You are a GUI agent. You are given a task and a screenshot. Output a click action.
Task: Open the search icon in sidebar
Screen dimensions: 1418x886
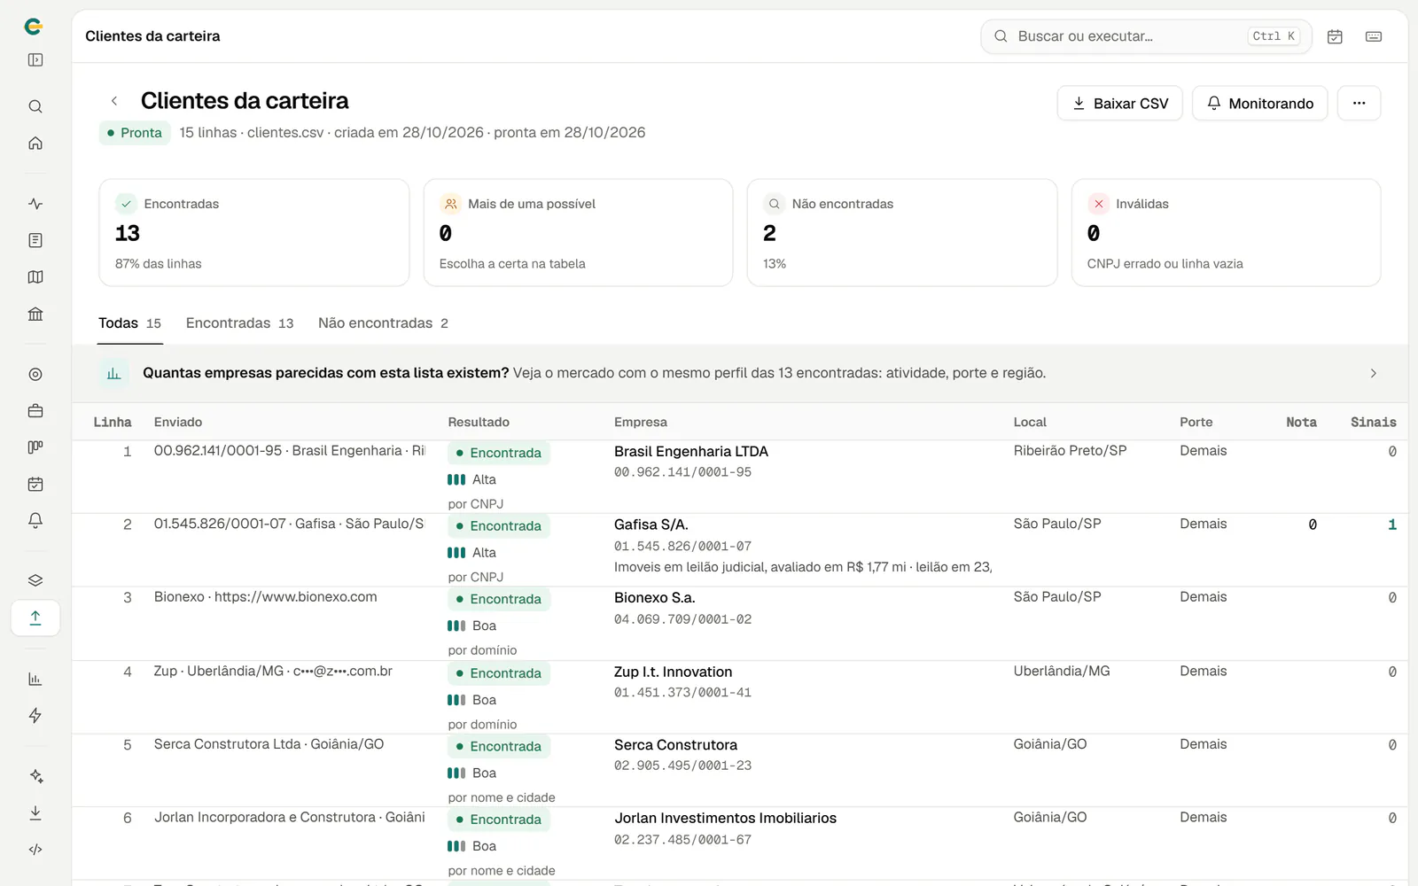click(x=35, y=106)
